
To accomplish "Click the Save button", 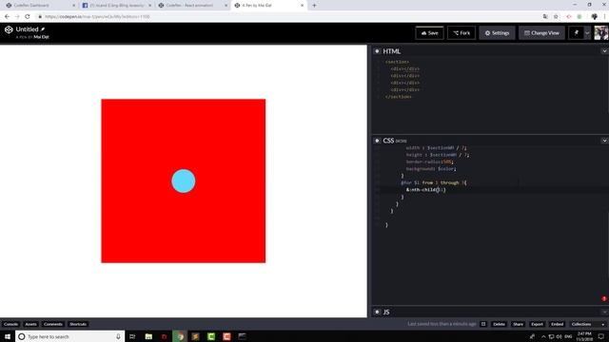I will point(429,33).
